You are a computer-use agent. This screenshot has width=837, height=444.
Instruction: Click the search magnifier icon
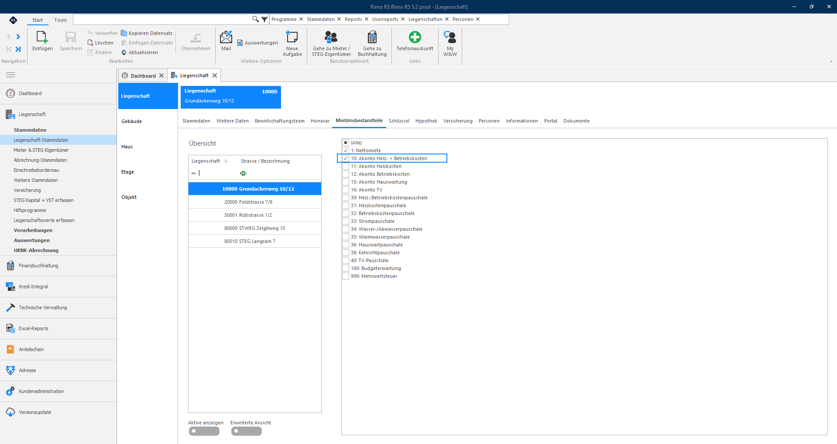tap(255, 19)
